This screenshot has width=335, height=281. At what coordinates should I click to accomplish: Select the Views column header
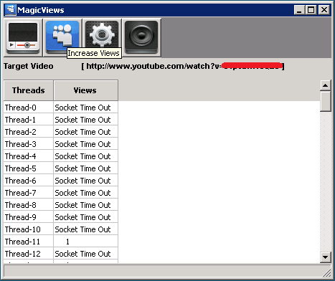(85, 90)
